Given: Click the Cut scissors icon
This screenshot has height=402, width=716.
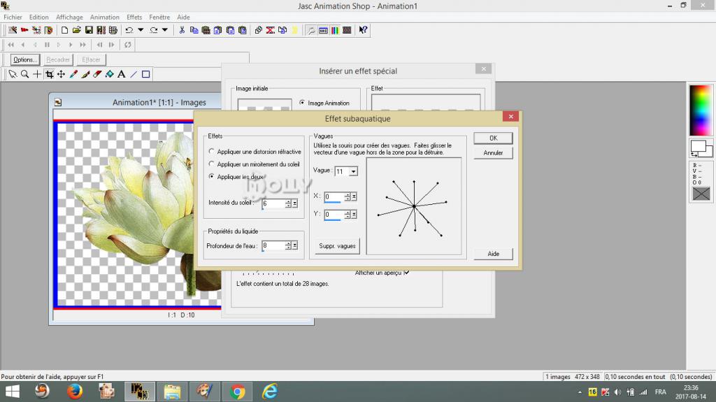Looking at the screenshot, I should click(182, 30).
